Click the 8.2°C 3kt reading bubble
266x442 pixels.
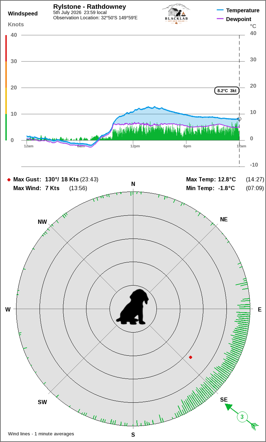(227, 91)
